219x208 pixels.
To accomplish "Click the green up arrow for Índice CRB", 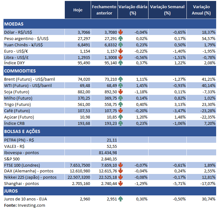I will (121, 123).
